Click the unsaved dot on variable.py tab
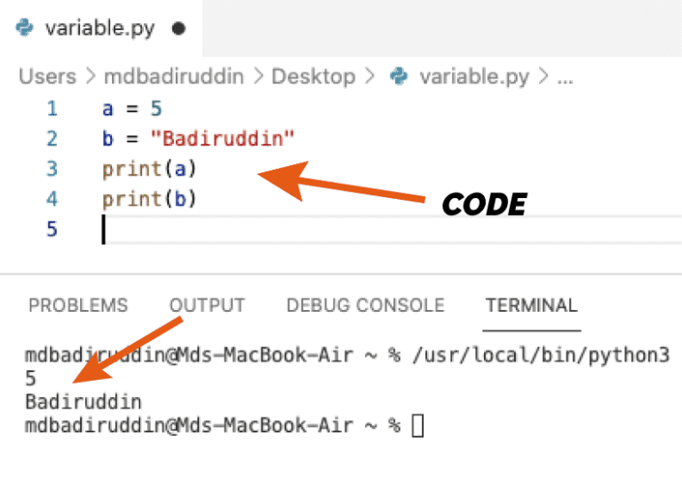The image size is (682, 484). (x=178, y=28)
